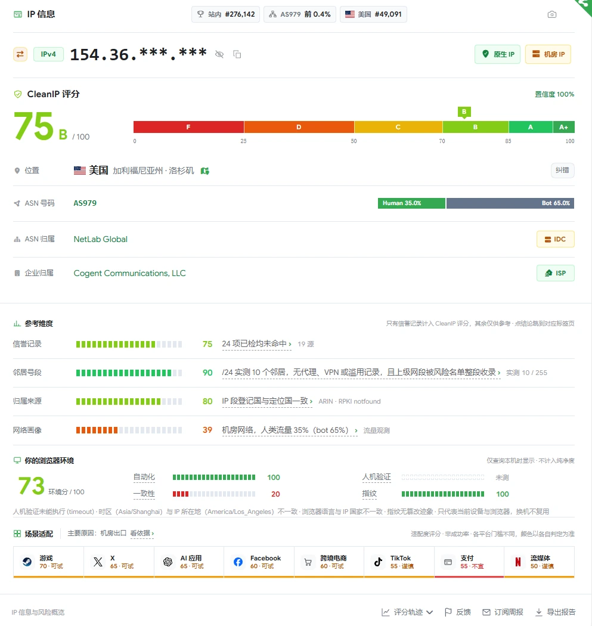
Task: Copy the IP address with the copy icon
Action: (x=237, y=54)
